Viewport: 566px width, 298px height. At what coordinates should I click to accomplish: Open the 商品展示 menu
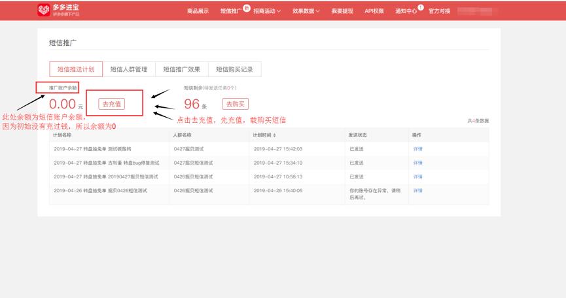(x=198, y=11)
